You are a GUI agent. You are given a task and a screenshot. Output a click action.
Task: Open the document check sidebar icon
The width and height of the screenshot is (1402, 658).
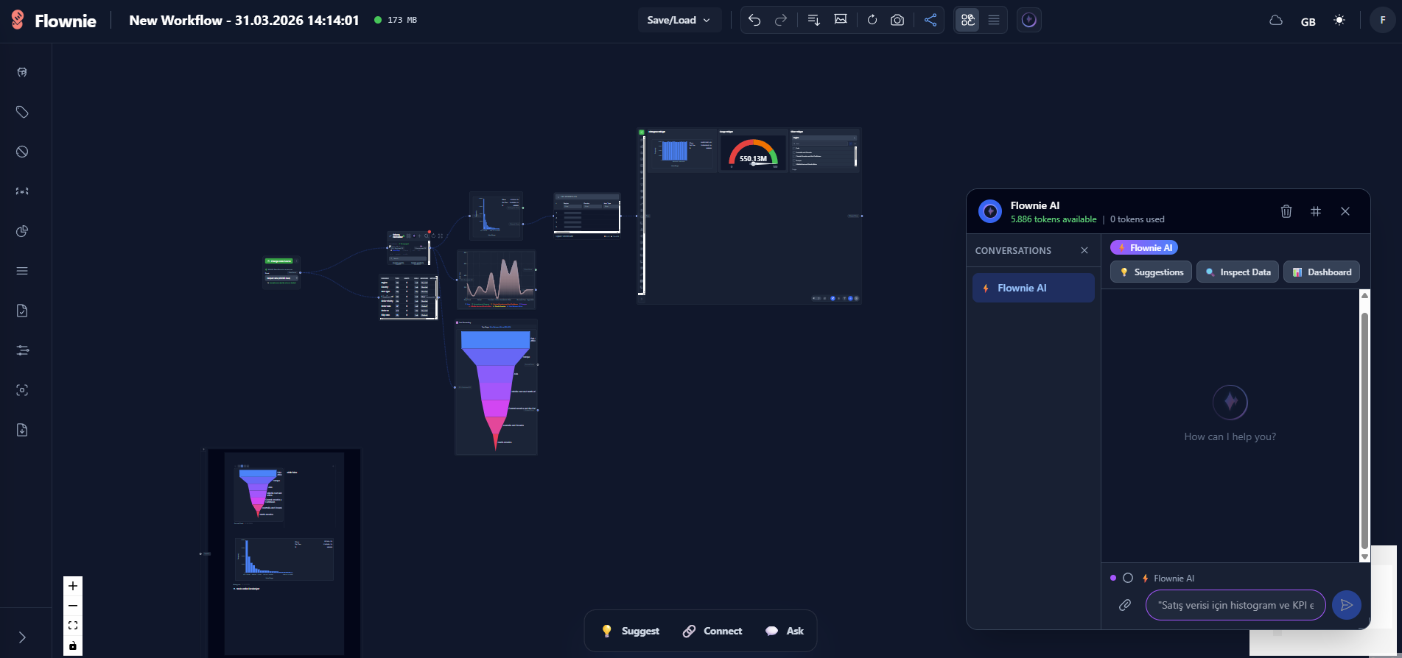click(22, 311)
